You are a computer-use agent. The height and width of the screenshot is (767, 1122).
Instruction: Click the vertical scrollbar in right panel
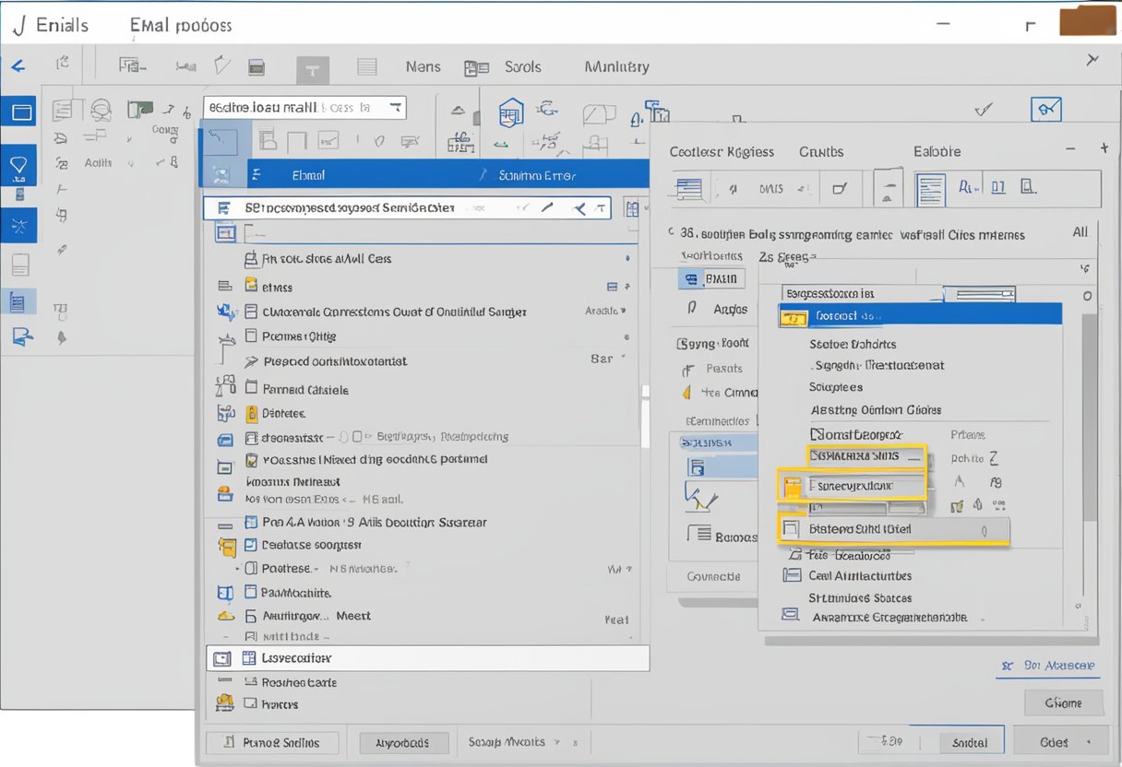point(1089,415)
